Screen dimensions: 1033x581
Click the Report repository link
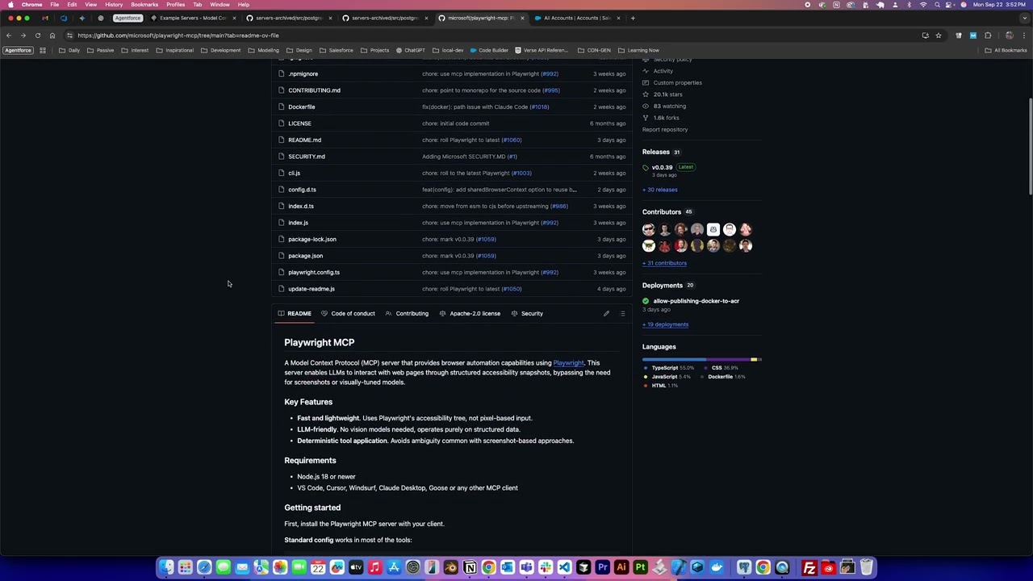click(x=665, y=129)
